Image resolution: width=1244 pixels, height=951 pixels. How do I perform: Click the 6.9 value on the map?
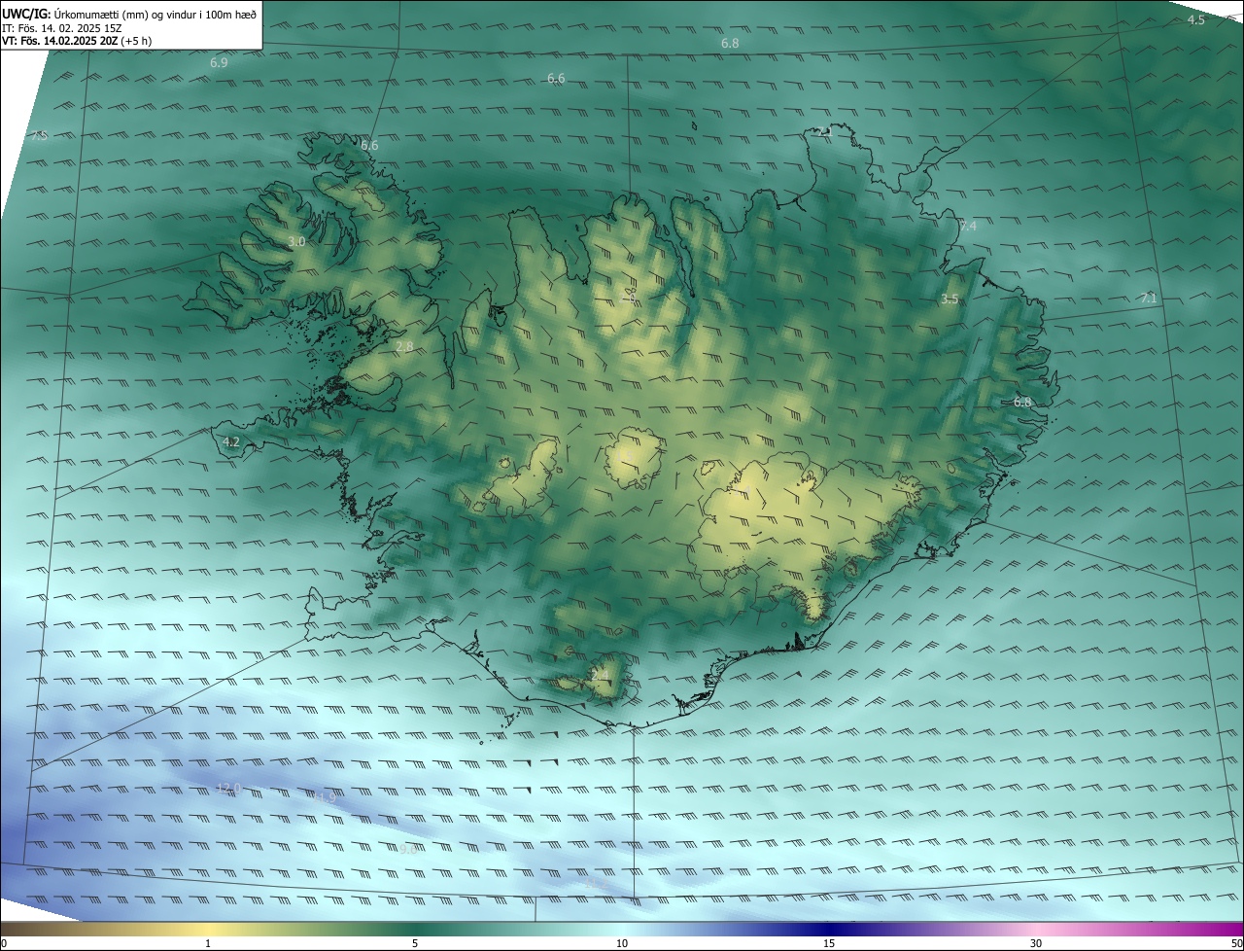219,62
